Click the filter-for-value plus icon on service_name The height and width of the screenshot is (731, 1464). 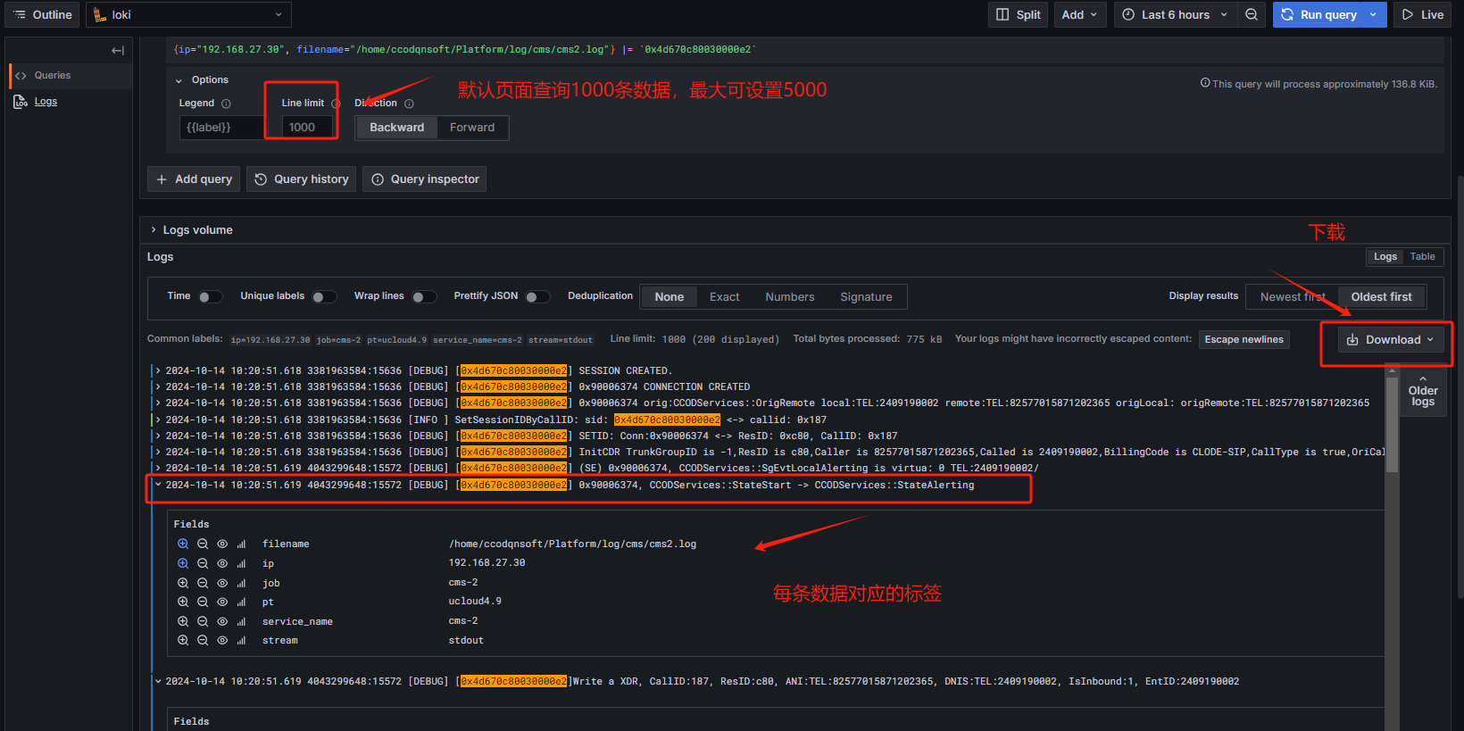183,621
